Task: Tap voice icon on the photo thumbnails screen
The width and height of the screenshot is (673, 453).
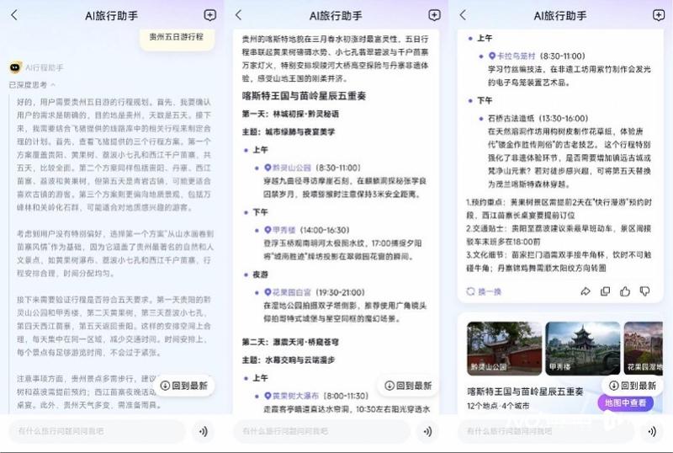Action: click(x=652, y=431)
